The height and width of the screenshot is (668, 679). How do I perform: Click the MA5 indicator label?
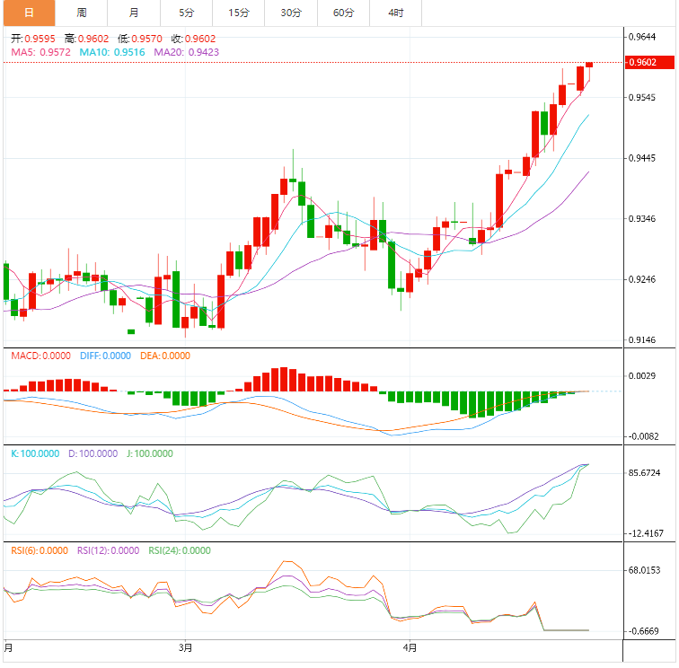tap(41, 53)
